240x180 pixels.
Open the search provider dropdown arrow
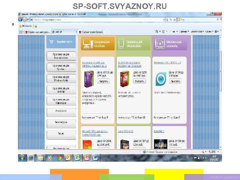click(x=221, y=19)
